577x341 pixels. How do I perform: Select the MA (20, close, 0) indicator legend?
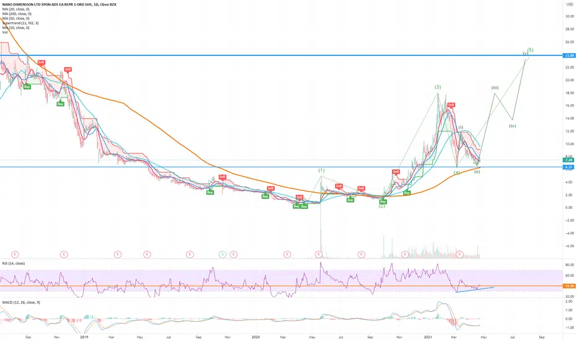pyautogui.click(x=16, y=9)
